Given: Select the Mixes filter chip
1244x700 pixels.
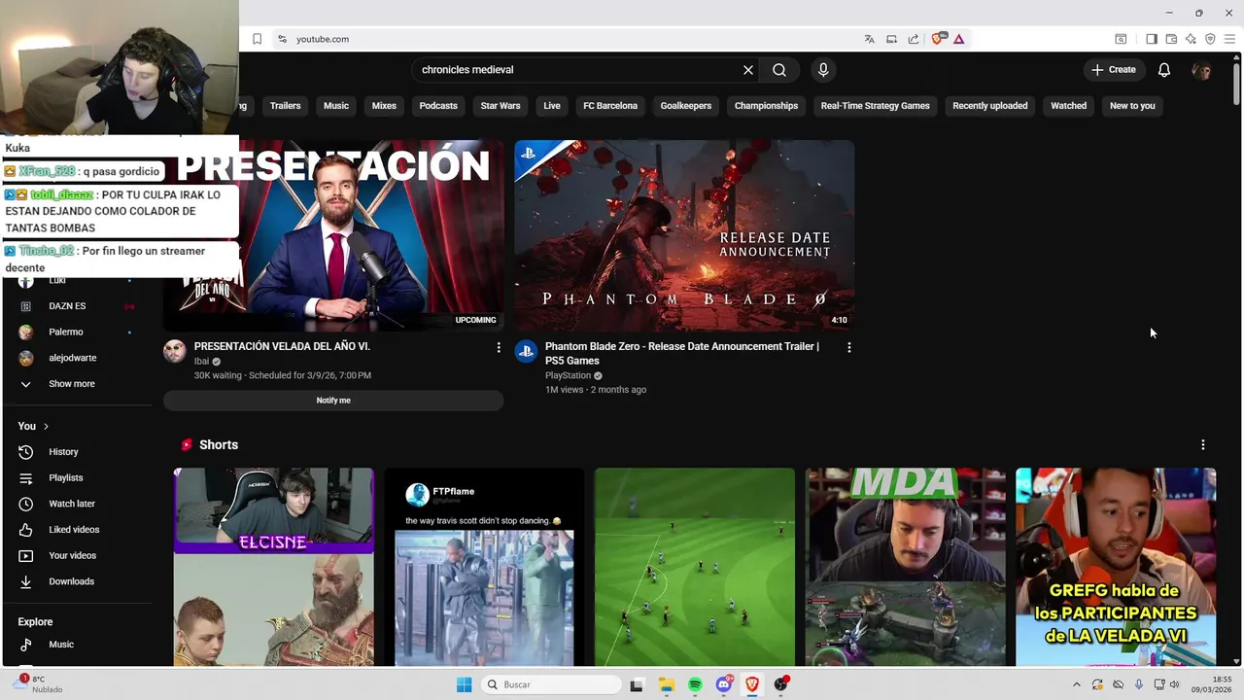Looking at the screenshot, I should pyautogui.click(x=384, y=106).
